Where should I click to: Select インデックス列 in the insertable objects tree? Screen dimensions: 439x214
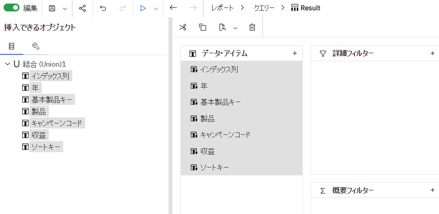pos(51,76)
